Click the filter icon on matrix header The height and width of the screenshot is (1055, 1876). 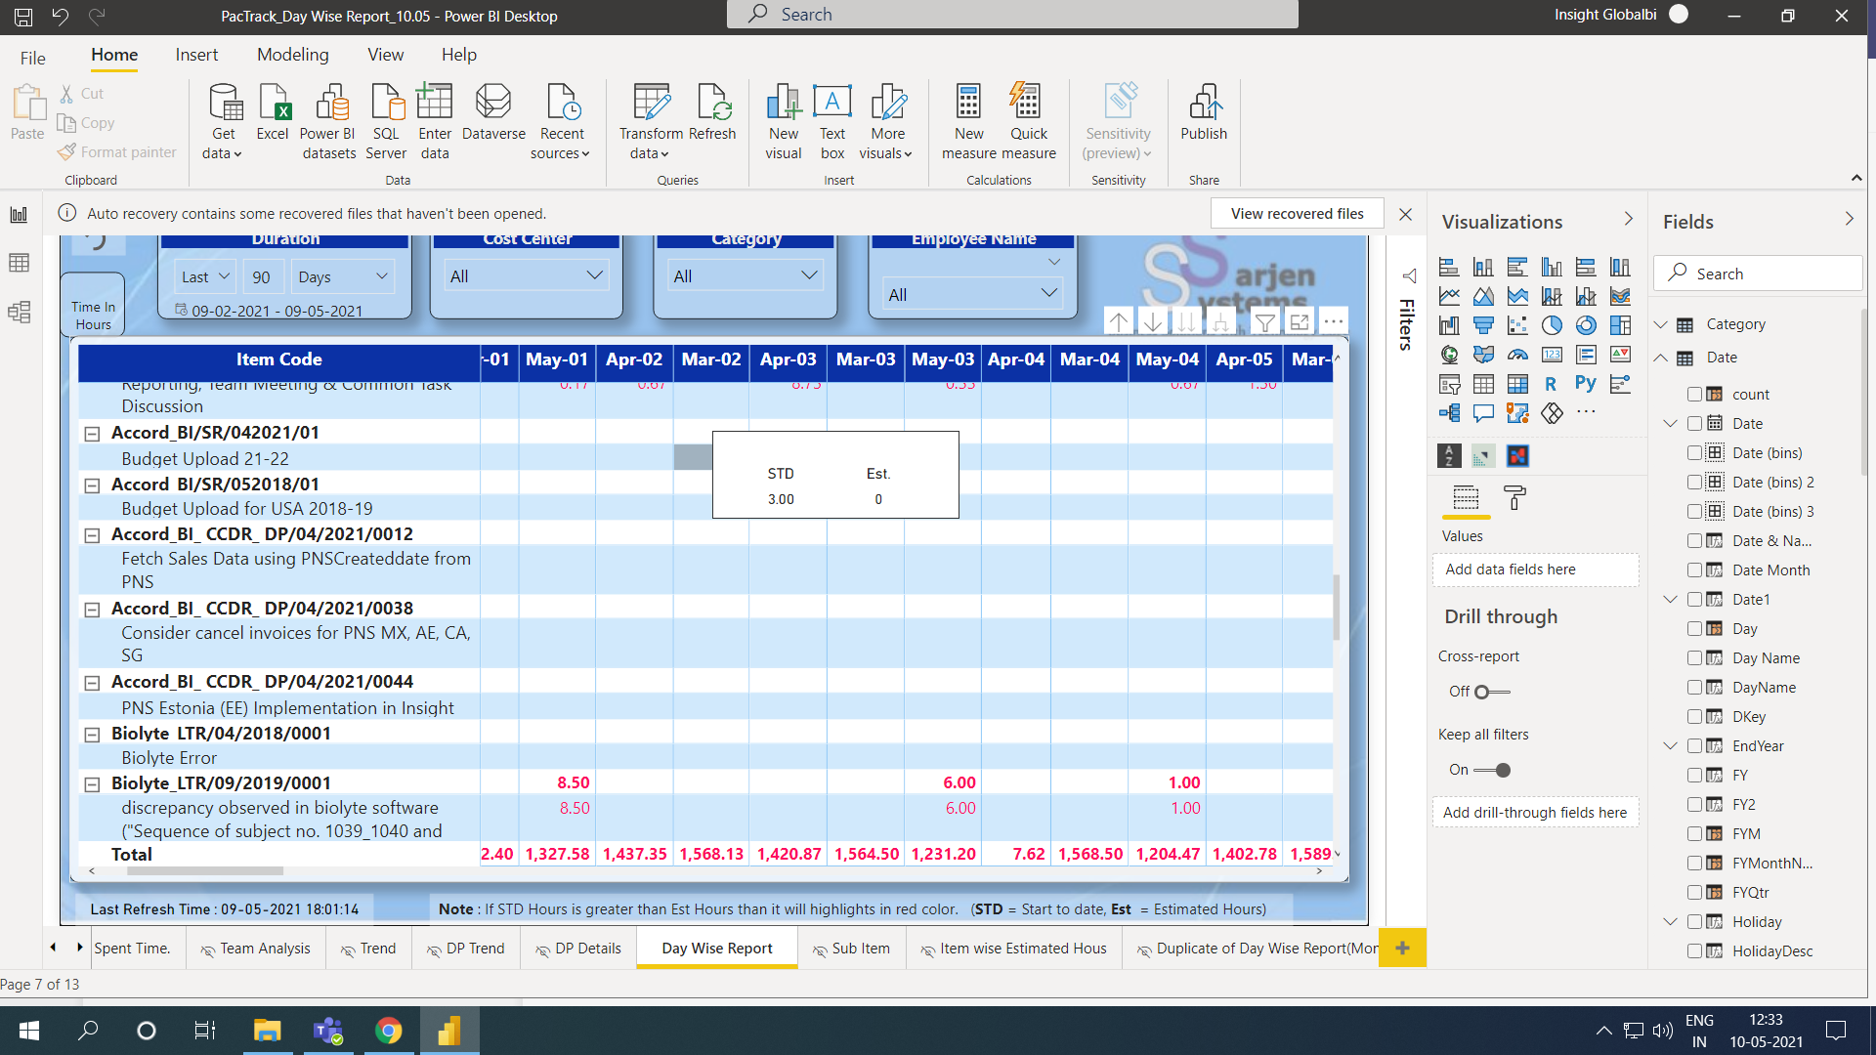point(1265,322)
